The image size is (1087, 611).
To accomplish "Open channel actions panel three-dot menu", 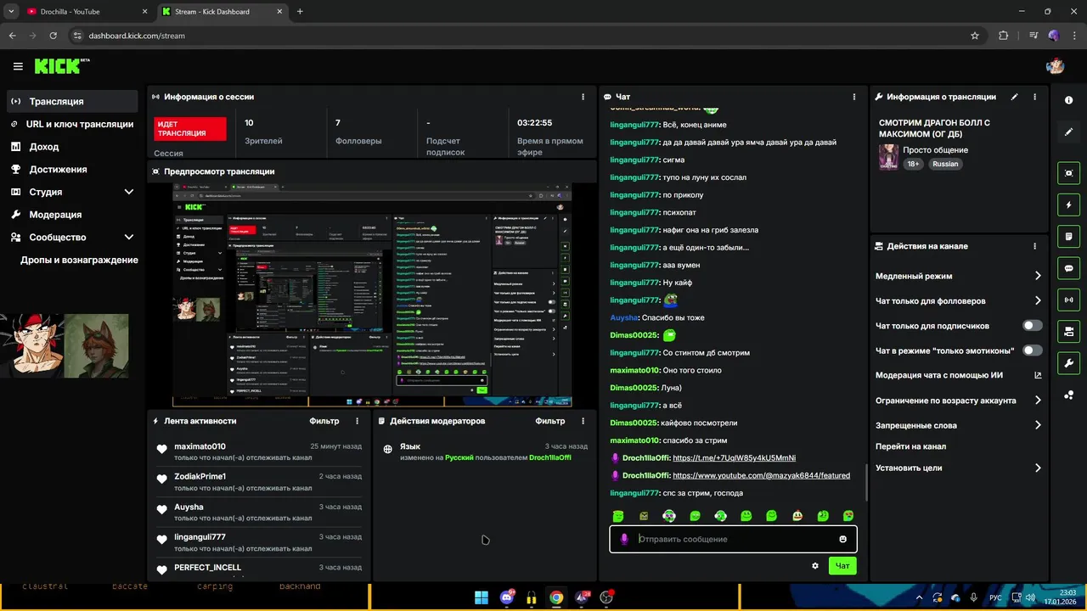I will pyautogui.click(x=1034, y=246).
